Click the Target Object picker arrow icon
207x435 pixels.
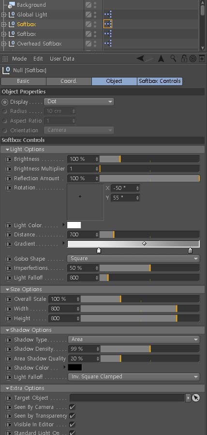196,398
